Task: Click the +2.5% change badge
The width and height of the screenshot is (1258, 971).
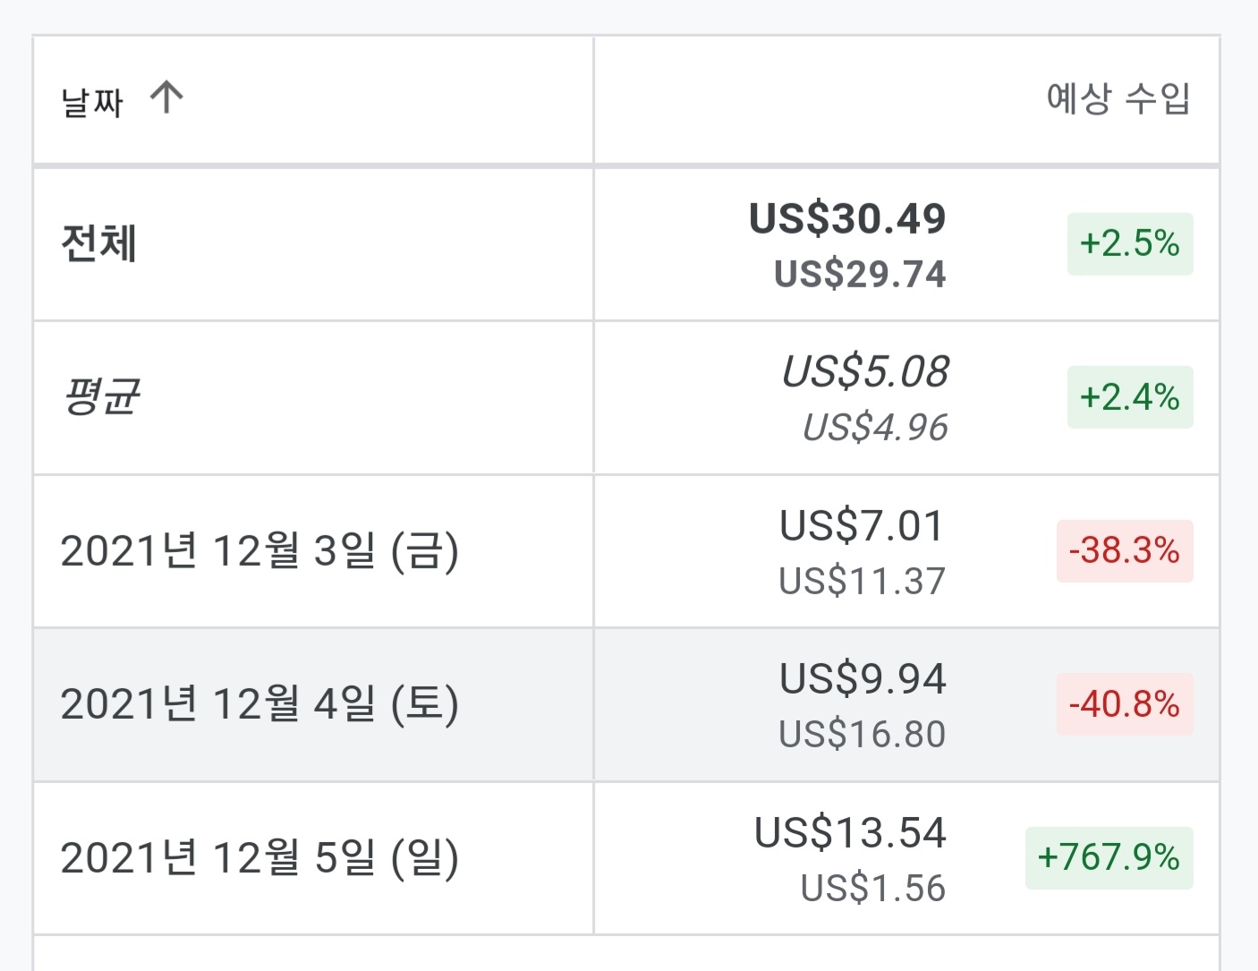Action: coord(1129,243)
